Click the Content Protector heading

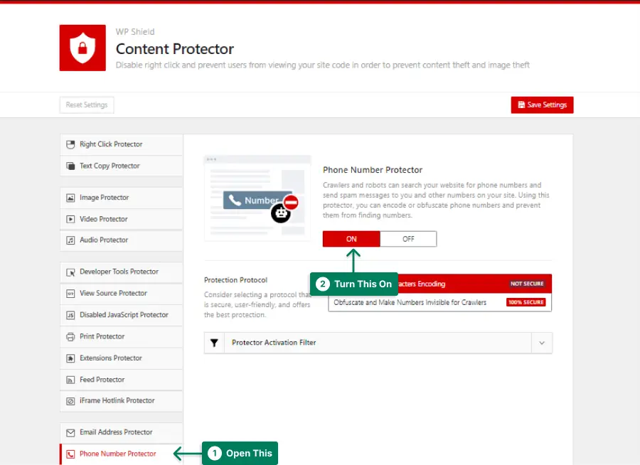175,49
